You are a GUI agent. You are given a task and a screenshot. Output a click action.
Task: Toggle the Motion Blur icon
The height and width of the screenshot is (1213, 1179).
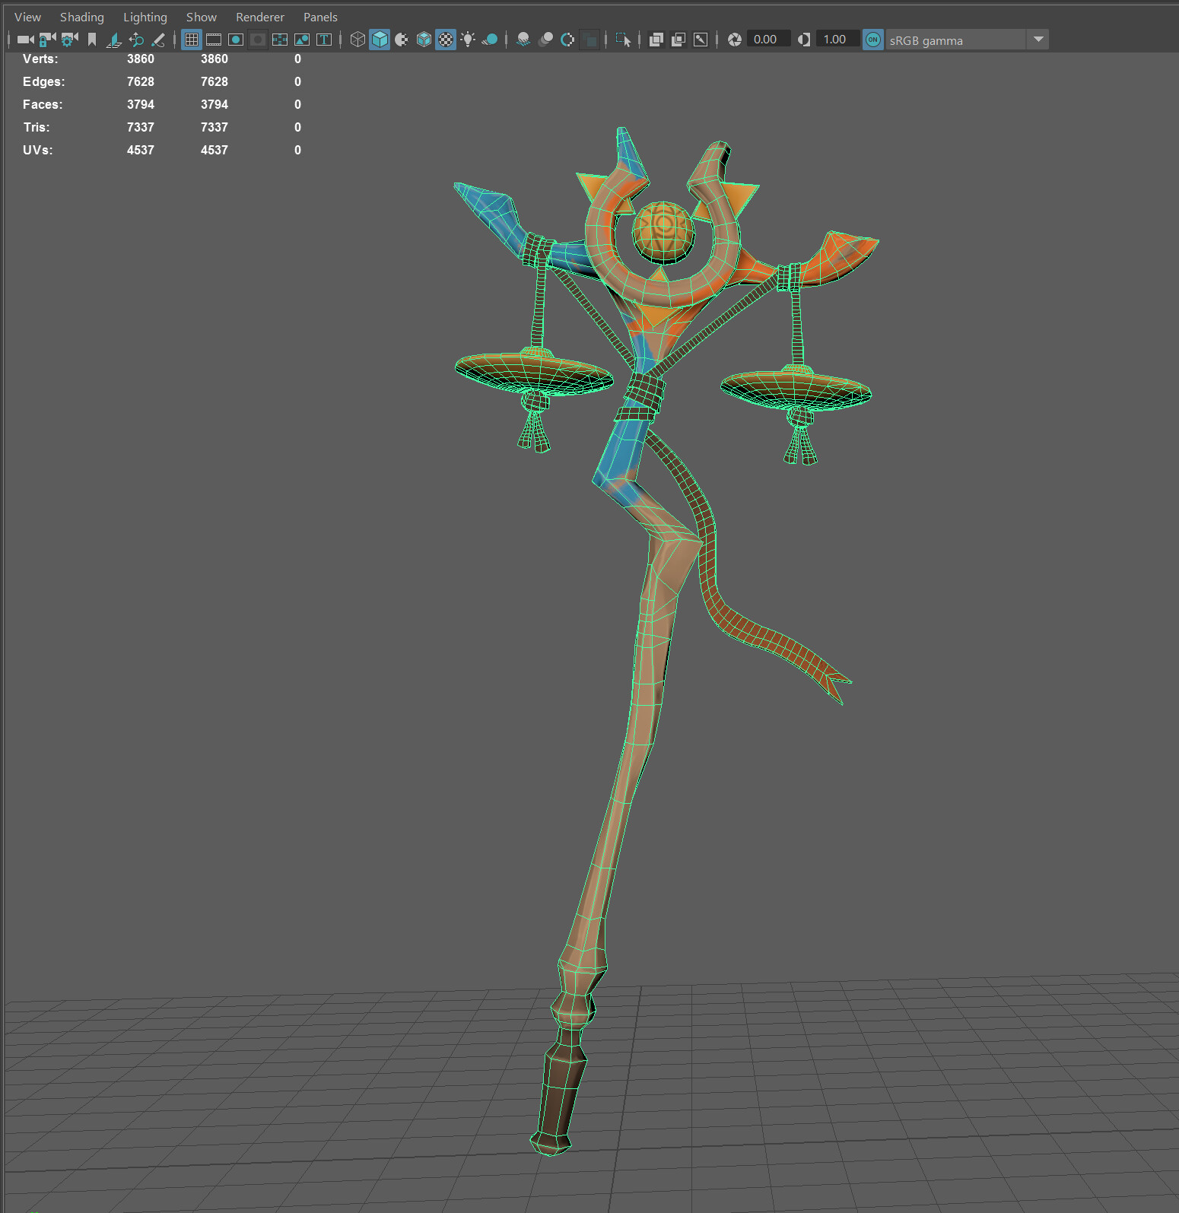pyautogui.click(x=545, y=40)
